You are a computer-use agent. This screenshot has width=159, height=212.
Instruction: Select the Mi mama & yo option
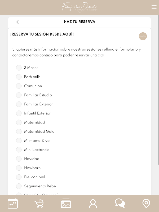click(19, 140)
